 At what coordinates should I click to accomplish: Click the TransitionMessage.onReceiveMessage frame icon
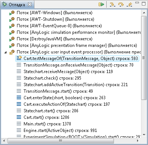[x=19, y=65]
